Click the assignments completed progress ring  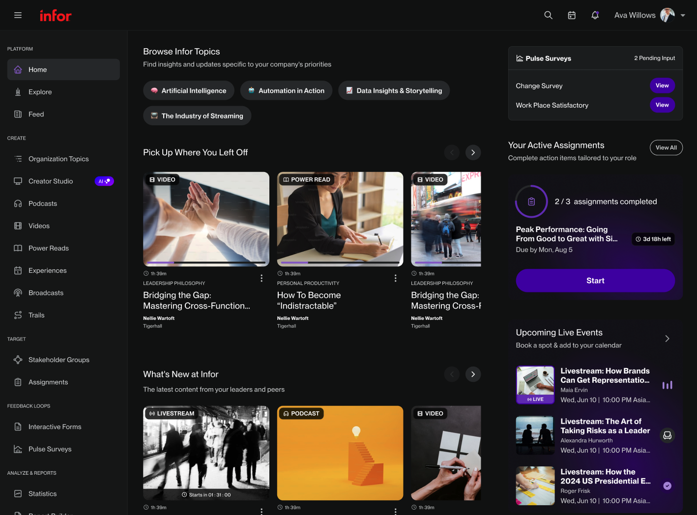(x=531, y=201)
